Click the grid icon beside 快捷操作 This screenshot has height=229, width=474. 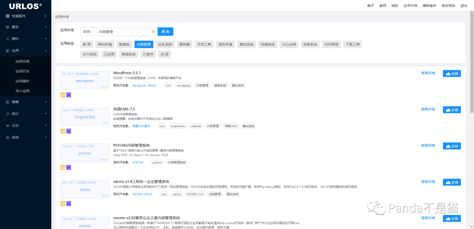tap(8, 16)
